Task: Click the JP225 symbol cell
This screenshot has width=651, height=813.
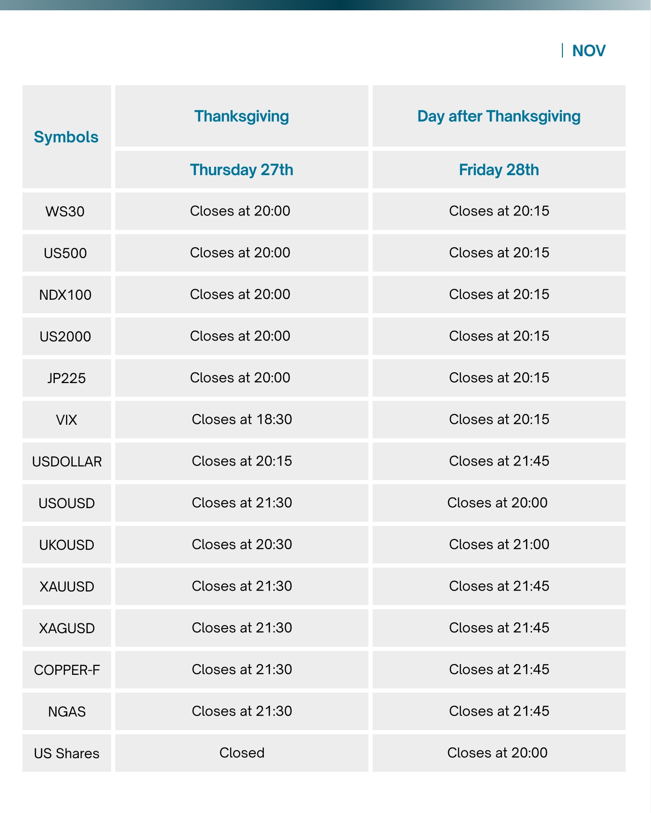Action: 66,378
